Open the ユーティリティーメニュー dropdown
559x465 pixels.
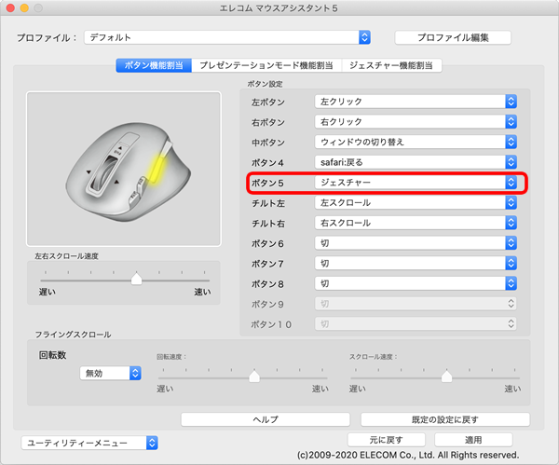[x=89, y=443]
